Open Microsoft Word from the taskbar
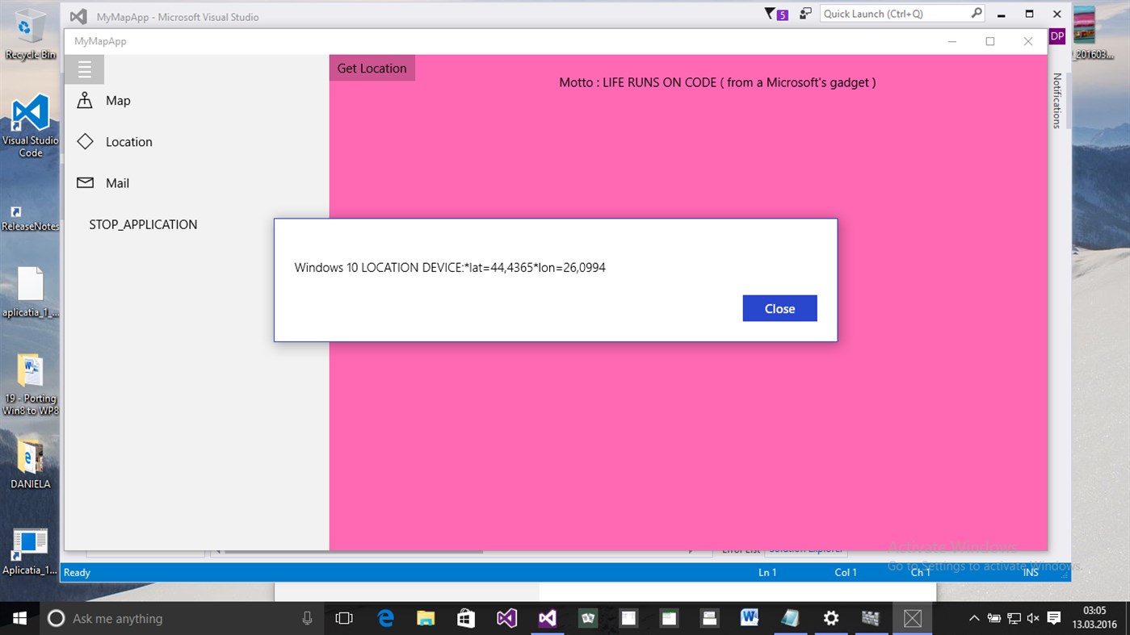1130x635 pixels. tap(750, 618)
